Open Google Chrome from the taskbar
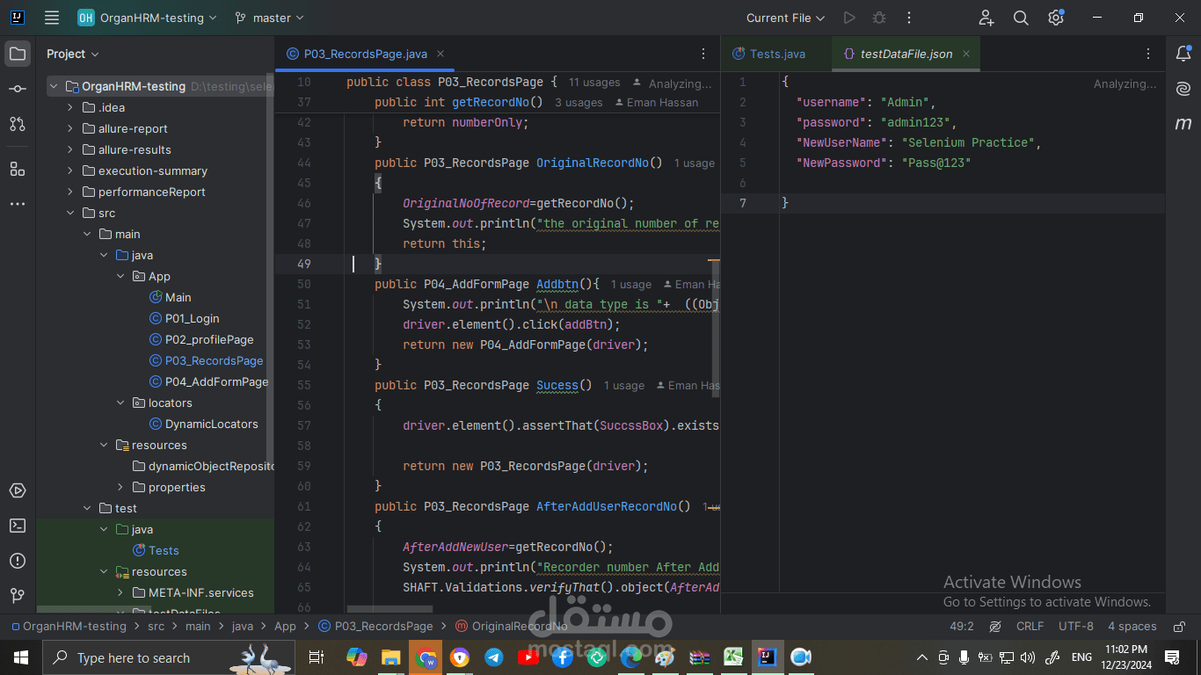 coord(426,657)
